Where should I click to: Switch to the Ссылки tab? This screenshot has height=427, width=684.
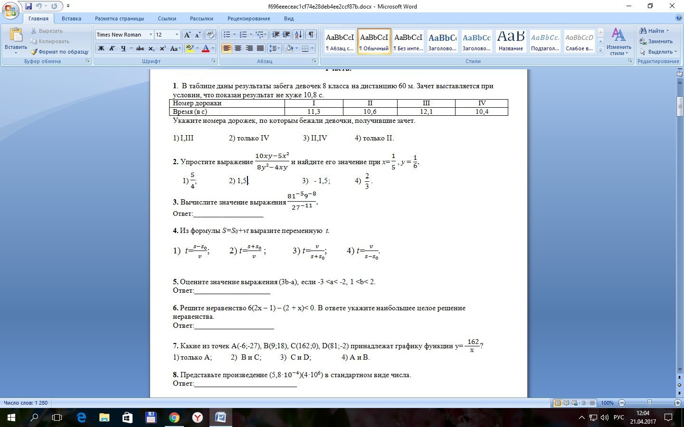[167, 19]
